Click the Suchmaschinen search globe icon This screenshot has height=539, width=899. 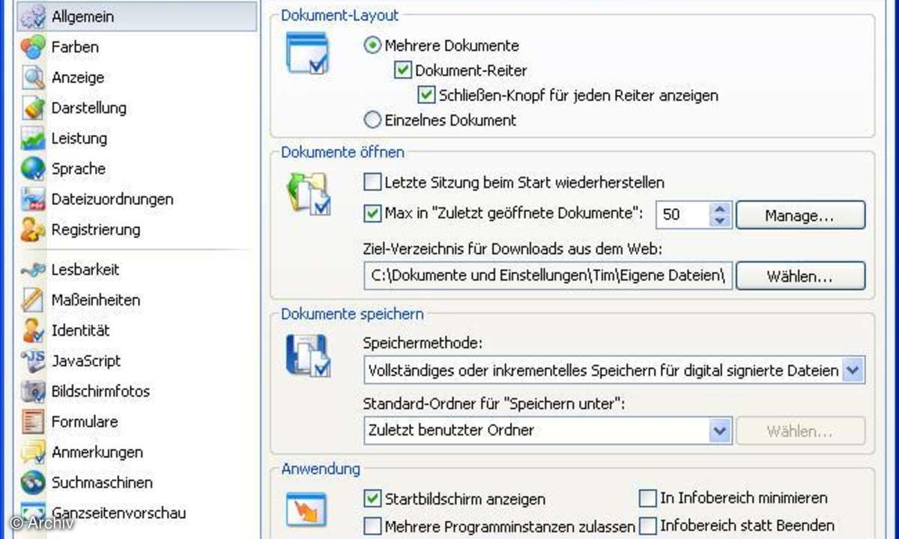(x=33, y=483)
